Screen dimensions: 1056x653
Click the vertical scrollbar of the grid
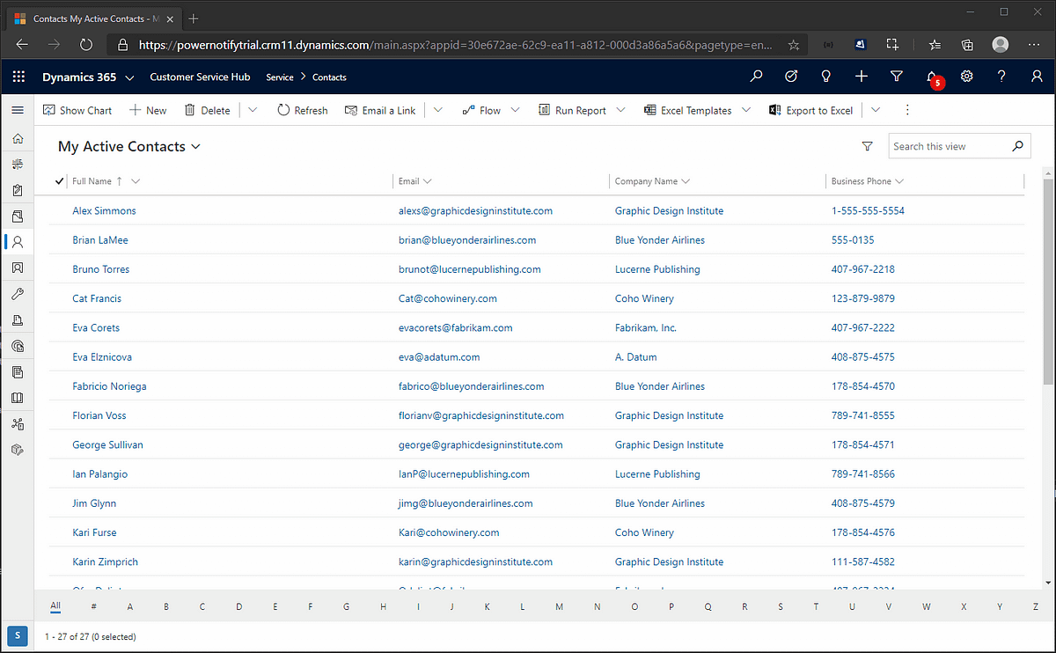pos(1048,282)
